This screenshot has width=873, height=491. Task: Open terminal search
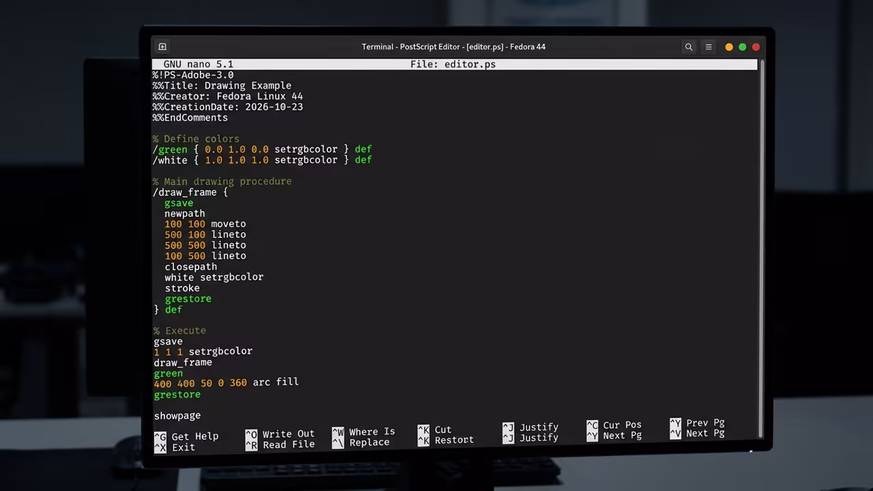[689, 47]
